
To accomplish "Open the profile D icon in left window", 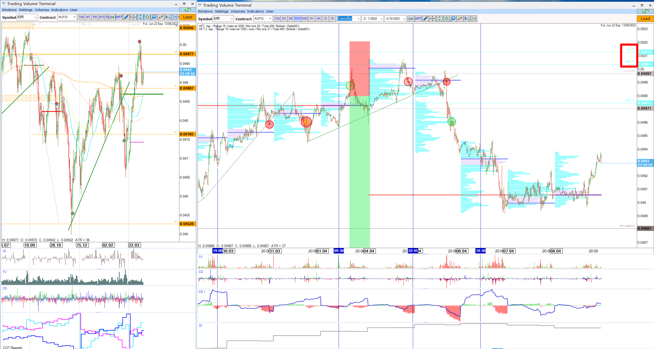I will click(x=168, y=17).
